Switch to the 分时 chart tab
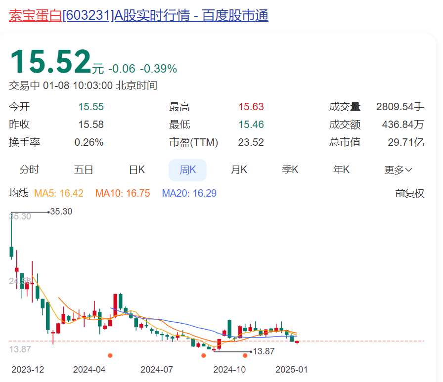Viewport: 443px width, 382px height. click(29, 170)
